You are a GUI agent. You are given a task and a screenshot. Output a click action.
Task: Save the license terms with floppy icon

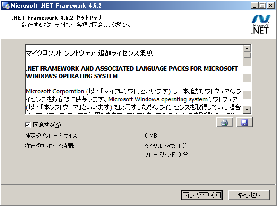pos(244,122)
